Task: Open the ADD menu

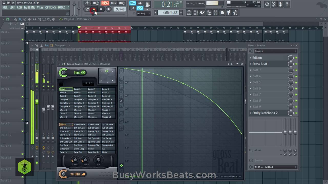Action: coord(19,7)
